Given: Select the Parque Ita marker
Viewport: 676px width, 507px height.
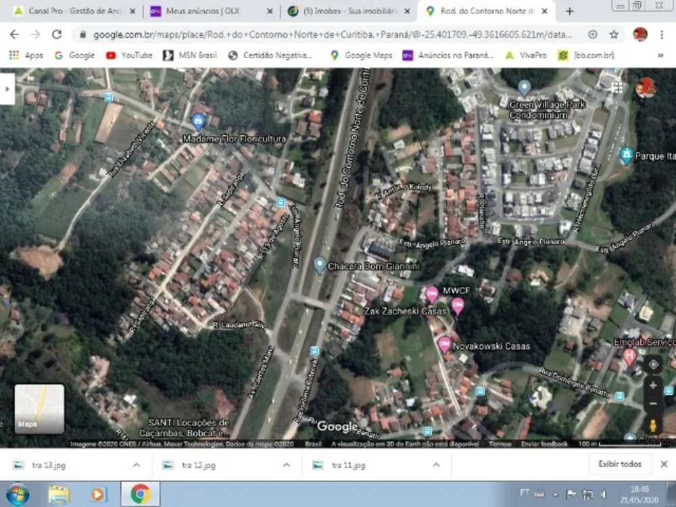Looking at the screenshot, I should click(626, 155).
